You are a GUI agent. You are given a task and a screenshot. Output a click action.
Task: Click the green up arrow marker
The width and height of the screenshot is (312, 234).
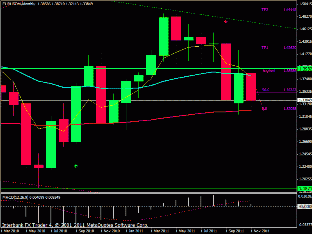(76, 166)
